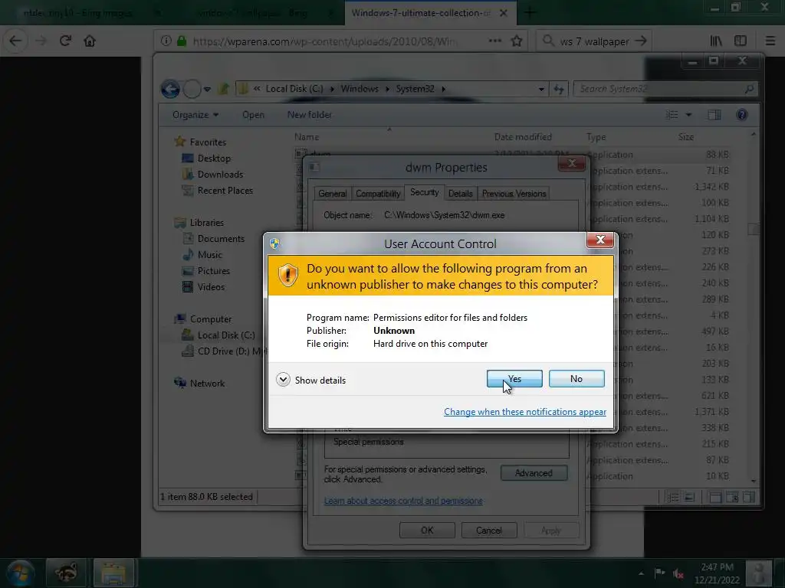Select Downloads in Explorer sidebar

(x=220, y=174)
